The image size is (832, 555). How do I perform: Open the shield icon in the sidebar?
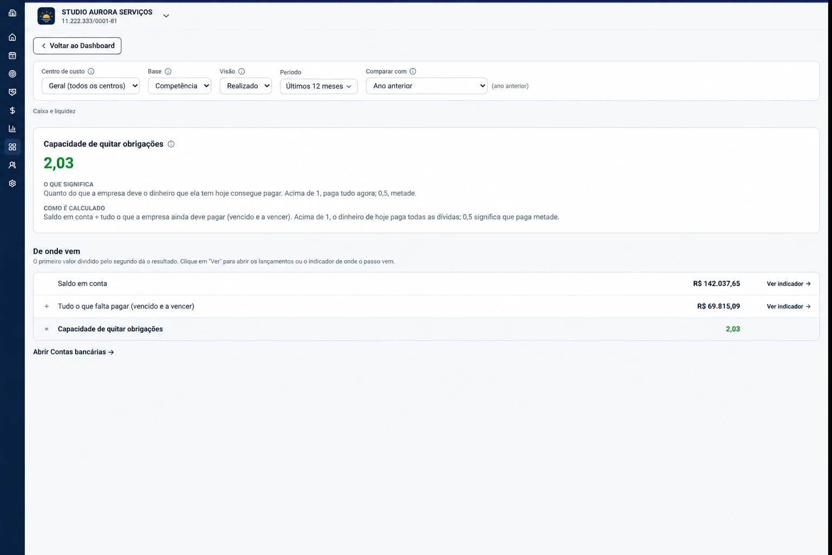pos(12,92)
